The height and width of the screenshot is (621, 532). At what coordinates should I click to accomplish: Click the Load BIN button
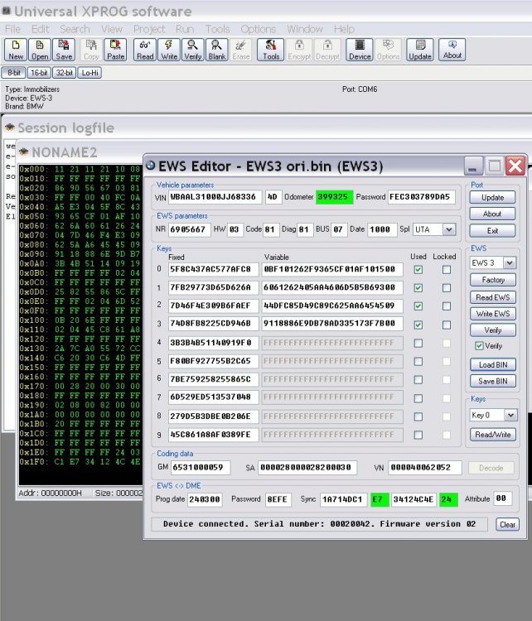pyautogui.click(x=493, y=365)
